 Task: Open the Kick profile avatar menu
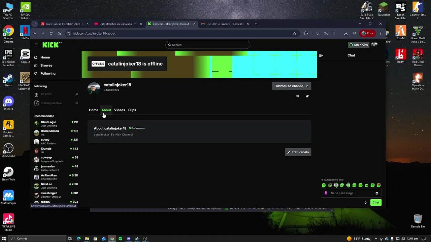[374, 45]
